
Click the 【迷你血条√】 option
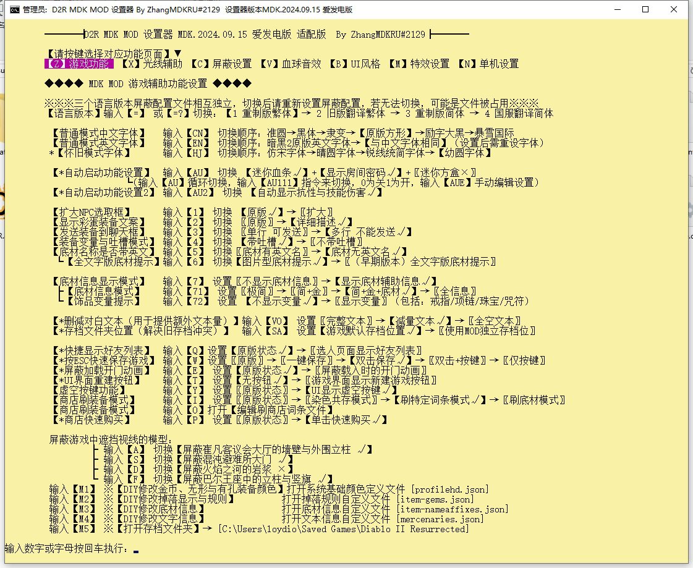[277, 172]
